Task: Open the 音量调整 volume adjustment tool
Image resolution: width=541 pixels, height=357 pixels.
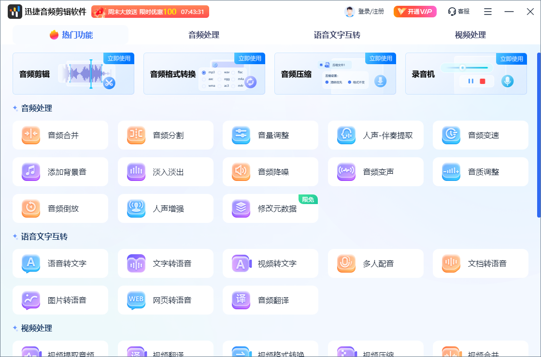Action: [270, 135]
